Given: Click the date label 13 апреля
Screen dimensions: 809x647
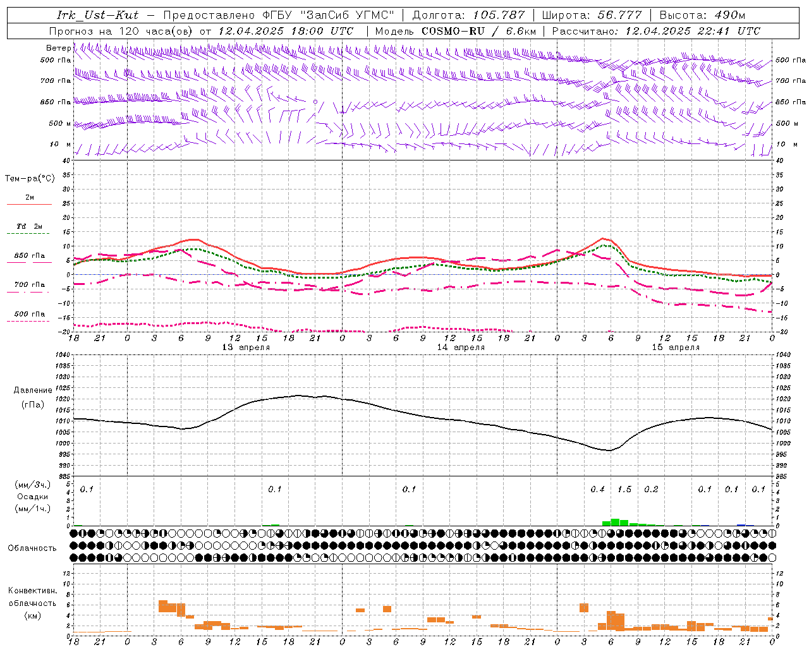Looking at the screenshot, I should [246, 348].
